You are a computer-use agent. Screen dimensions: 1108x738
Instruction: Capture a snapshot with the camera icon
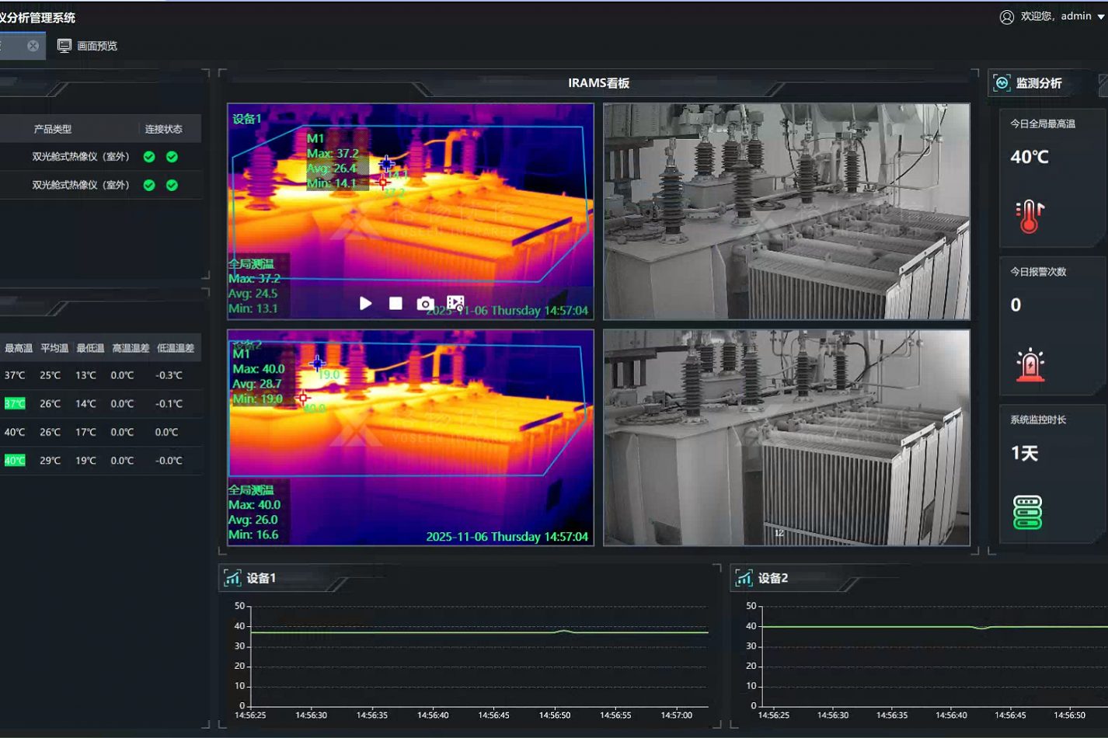click(425, 303)
